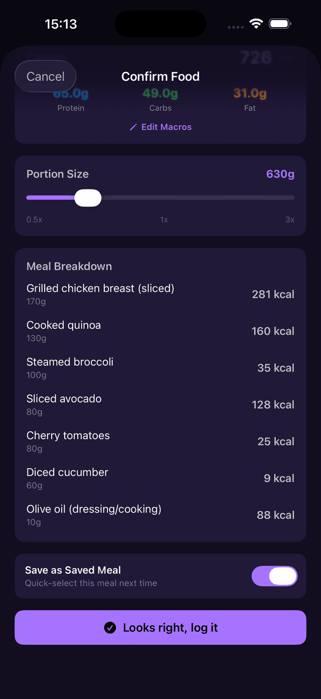Open Edit Macros
The height and width of the screenshot is (699, 321).
click(x=166, y=127)
